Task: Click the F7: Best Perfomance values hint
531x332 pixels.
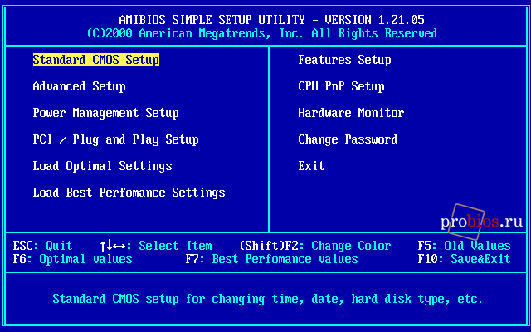Action: (271, 259)
